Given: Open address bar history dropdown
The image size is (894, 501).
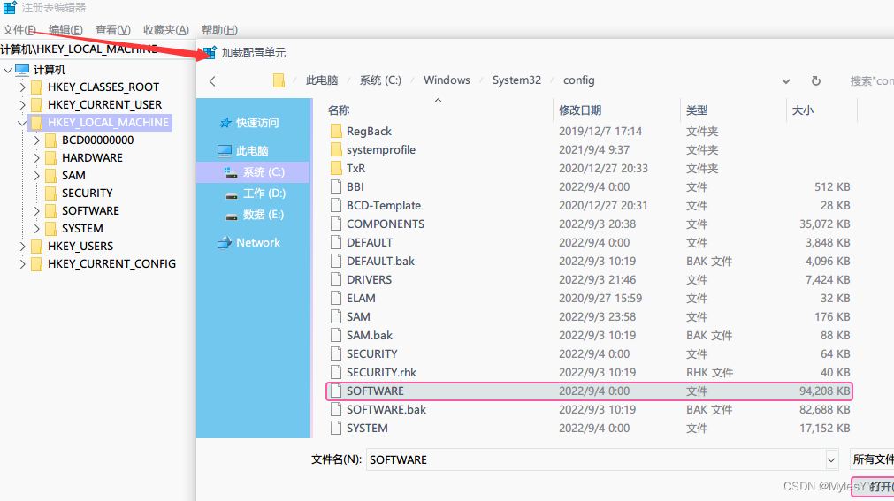Looking at the screenshot, I should point(785,81).
